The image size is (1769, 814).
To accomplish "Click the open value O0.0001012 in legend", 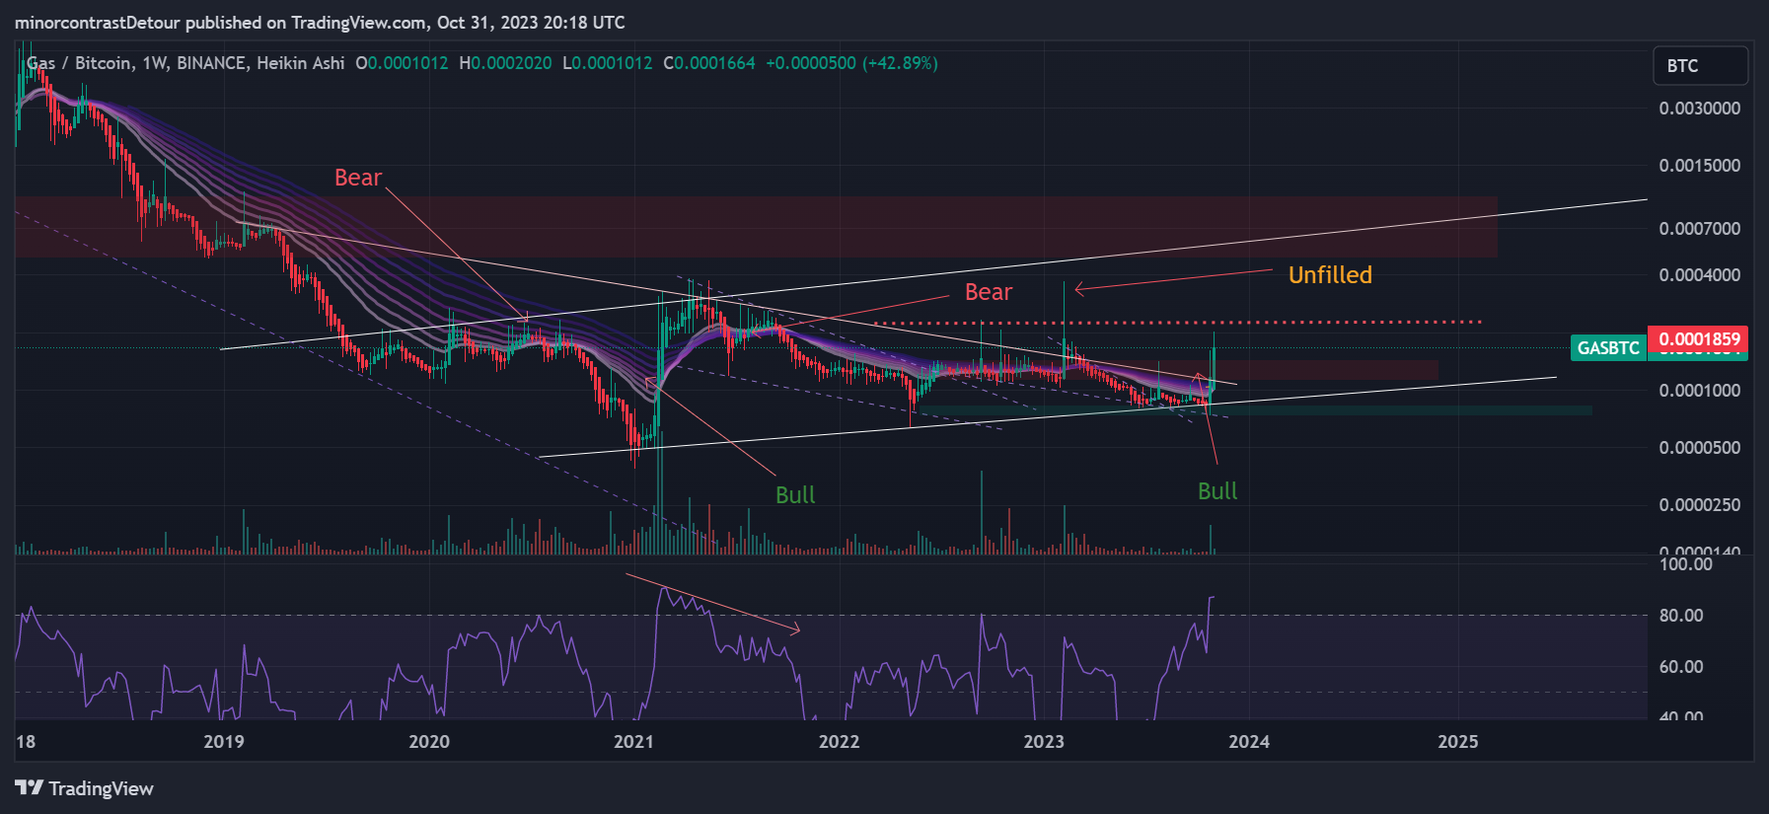I will pos(402,63).
